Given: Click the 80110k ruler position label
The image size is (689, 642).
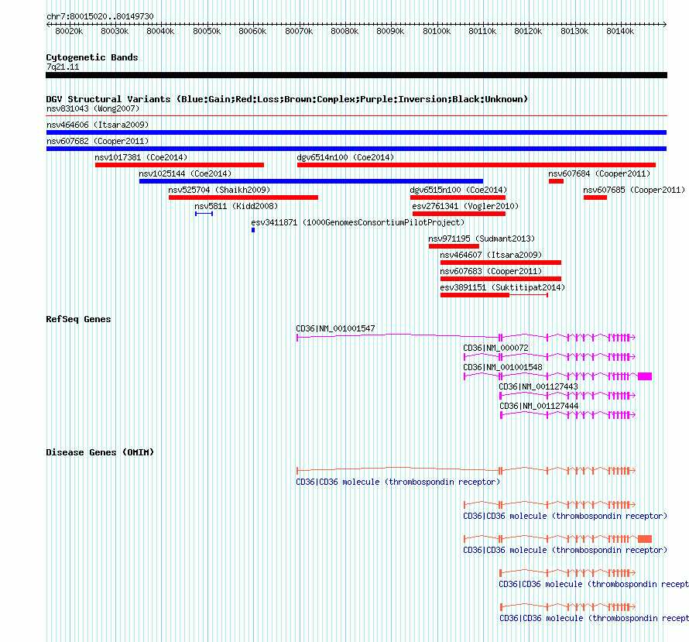Looking at the screenshot, I should coord(482,31).
